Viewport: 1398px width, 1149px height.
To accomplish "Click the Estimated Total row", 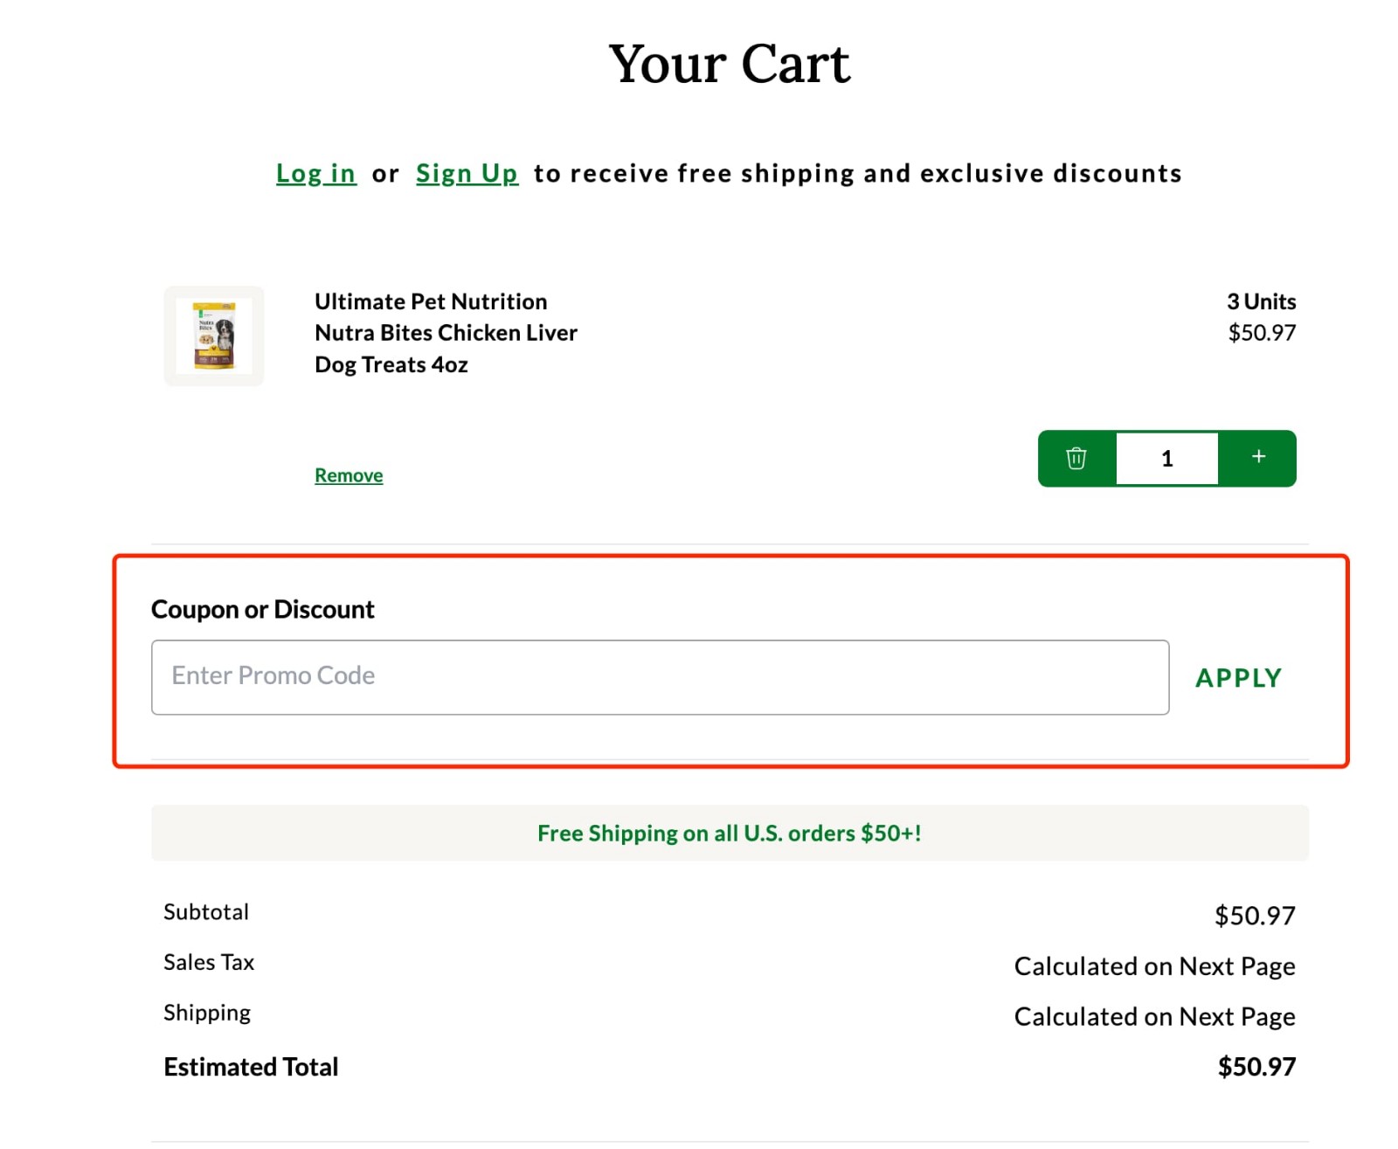I will click(251, 1066).
